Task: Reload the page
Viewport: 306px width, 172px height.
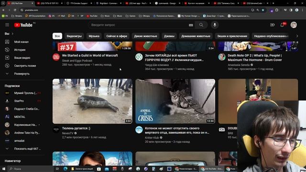Action: click(x=15, y=10)
